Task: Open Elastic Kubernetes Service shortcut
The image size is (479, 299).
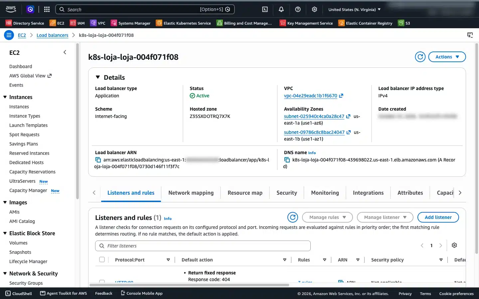Action: tap(184, 23)
